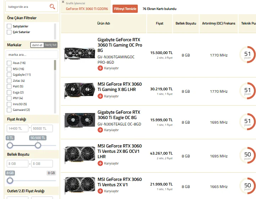Tick the Asus brand checkbox
The width and height of the screenshot is (256, 199).
pyautogui.click(x=9, y=63)
